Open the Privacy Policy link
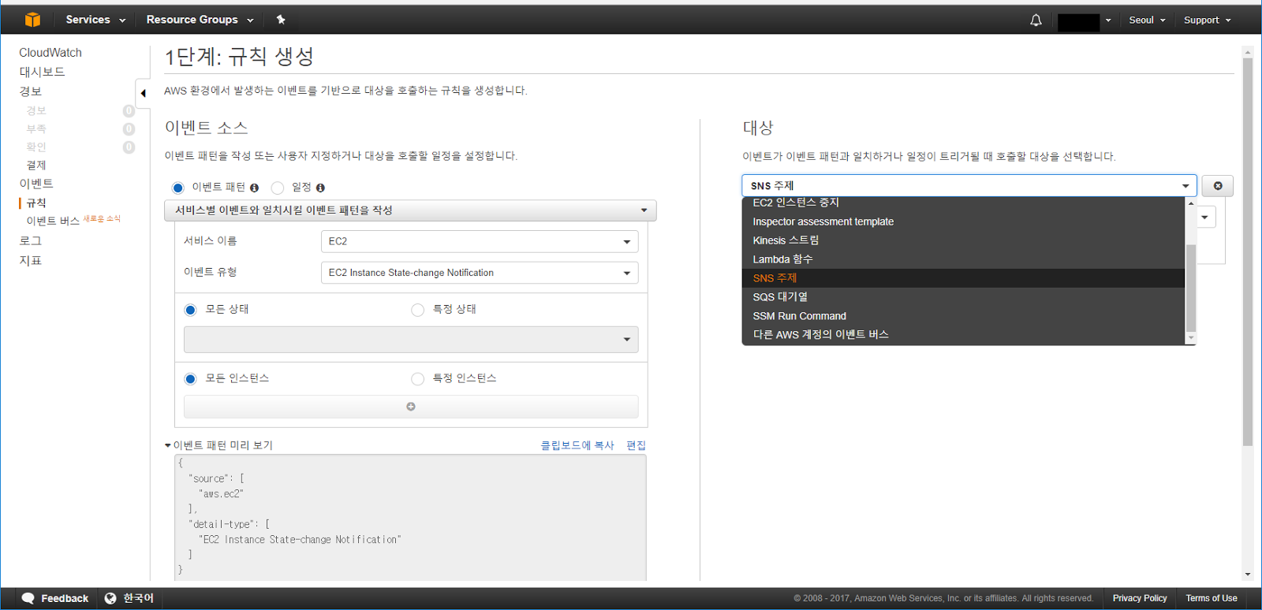1262x610 pixels. 1140,598
